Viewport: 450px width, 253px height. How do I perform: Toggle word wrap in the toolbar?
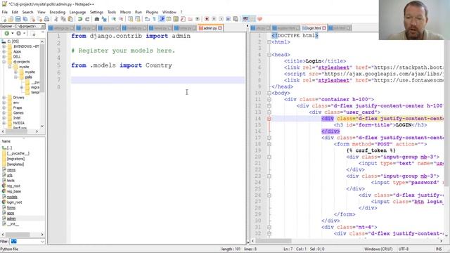pos(147,19)
